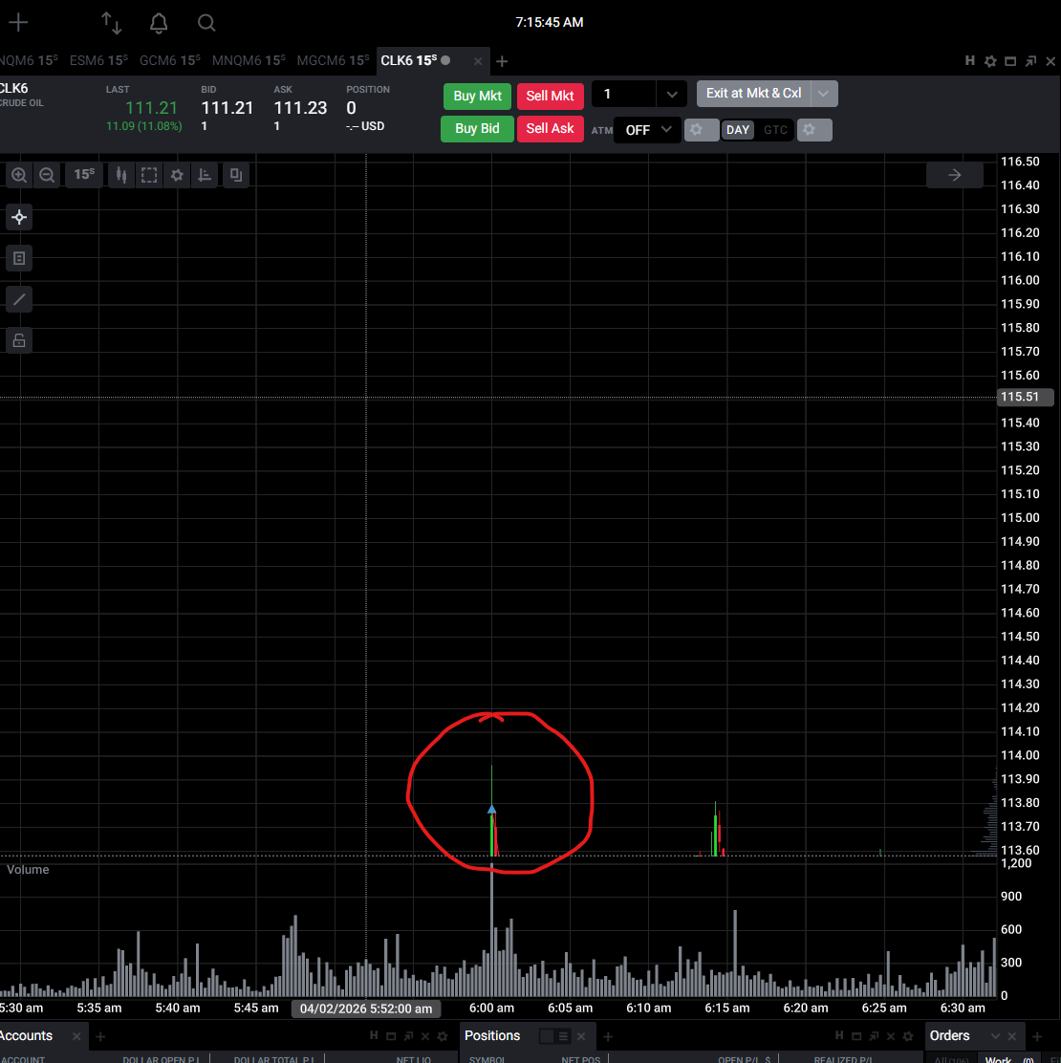Click the LAST price 111.21
The image size is (1061, 1063).
151,108
